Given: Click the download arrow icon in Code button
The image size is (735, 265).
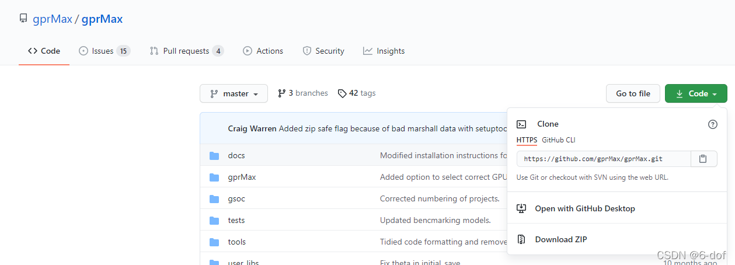Looking at the screenshot, I should (x=680, y=93).
